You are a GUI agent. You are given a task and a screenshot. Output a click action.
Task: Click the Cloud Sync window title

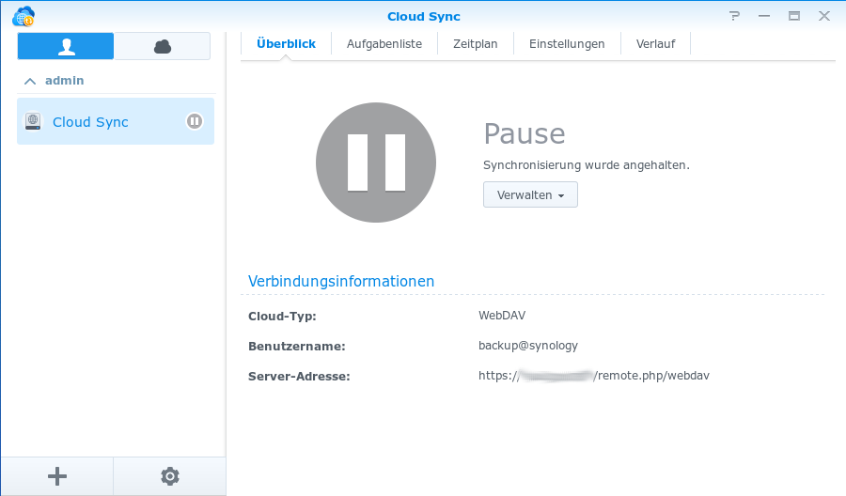pos(424,17)
